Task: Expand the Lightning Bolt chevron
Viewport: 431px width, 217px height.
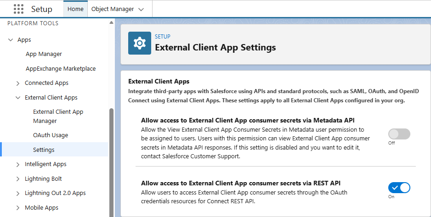Action: (18, 179)
